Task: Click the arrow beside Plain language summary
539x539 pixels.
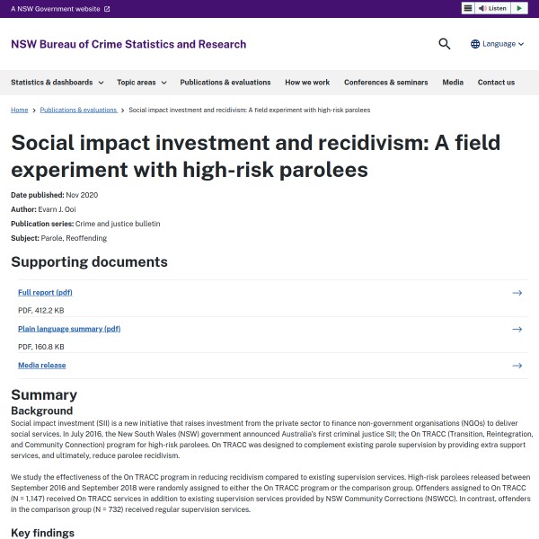Action: tap(517, 329)
